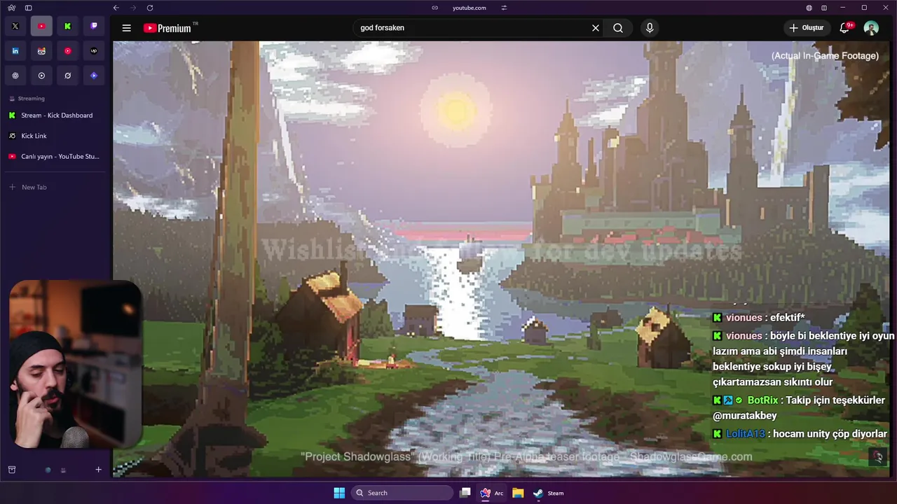897x504 pixels.
Task: Click the ShadowglassGame.com caption text
Action: tap(691, 456)
